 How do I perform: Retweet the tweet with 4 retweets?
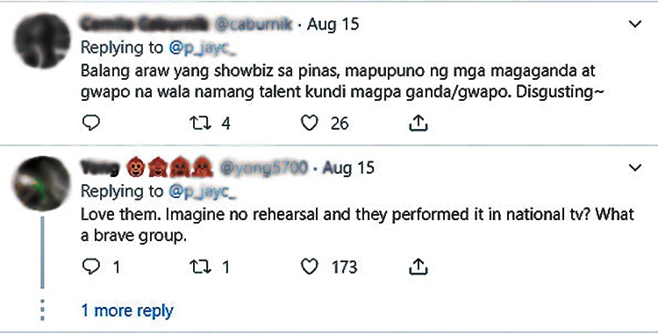pyautogui.click(x=201, y=124)
